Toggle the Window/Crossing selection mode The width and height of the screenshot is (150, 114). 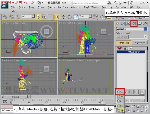56,17
